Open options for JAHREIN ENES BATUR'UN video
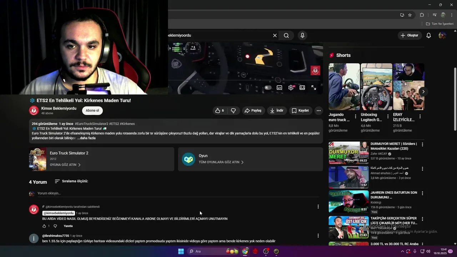 [422, 193]
